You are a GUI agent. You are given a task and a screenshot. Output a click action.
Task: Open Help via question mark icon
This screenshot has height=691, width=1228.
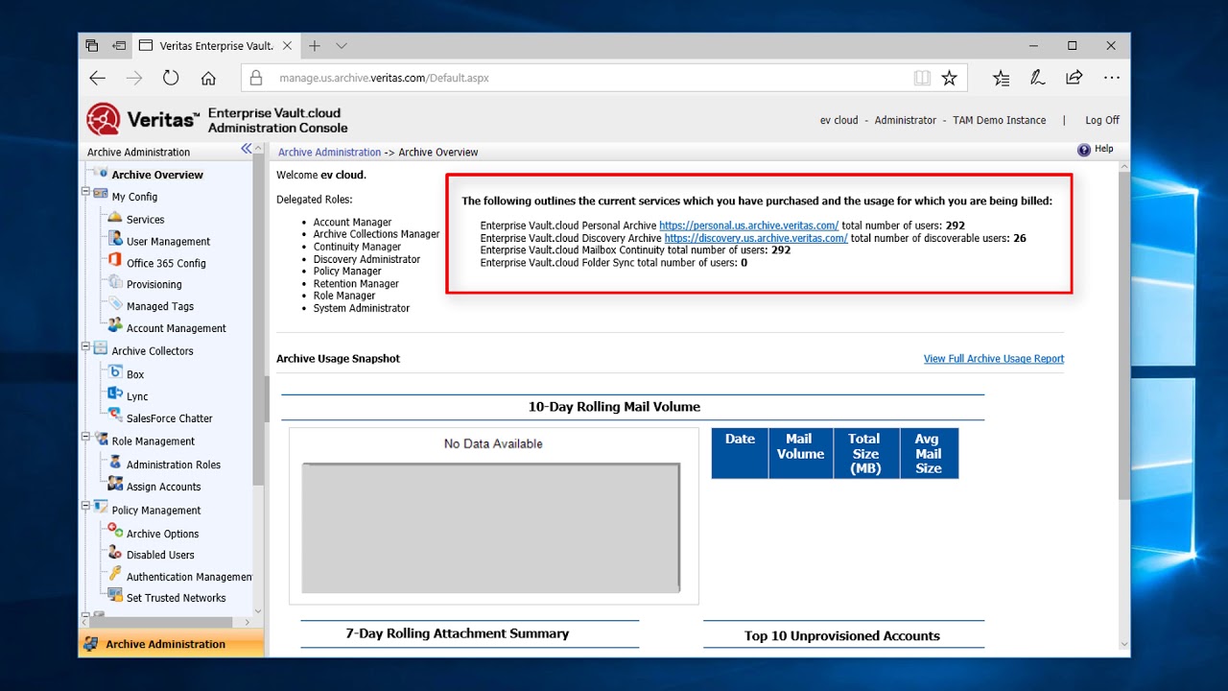[1084, 150]
